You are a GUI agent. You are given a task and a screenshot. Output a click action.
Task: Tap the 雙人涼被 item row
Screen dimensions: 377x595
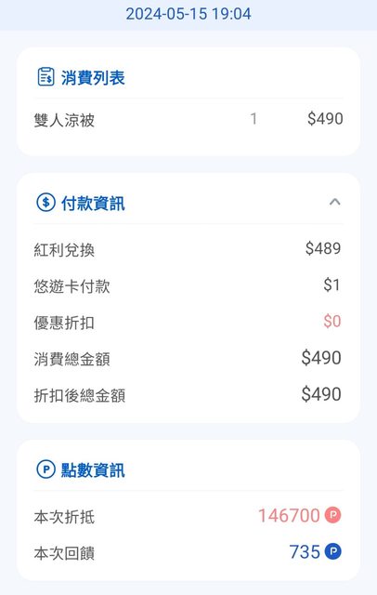pyautogui.click(x=188, y=120)
